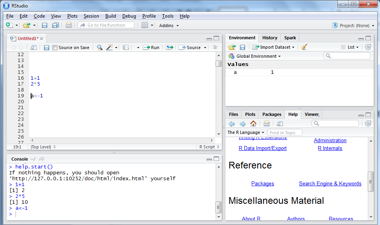Click the Save All icon in main toolbar
Viewport: 380px width, 225px height.
pos(55,25)
